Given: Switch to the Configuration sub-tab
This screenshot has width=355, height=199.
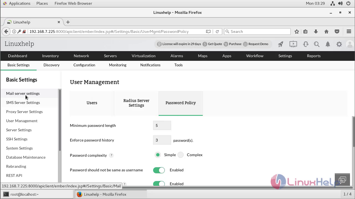Looking at the screenshot, I should [x=84, y=65].
